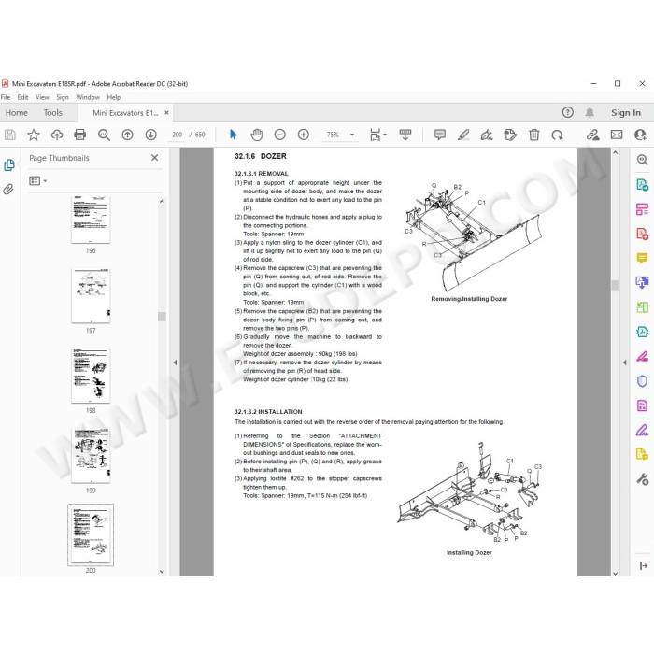This screenshot has width=654, height=654.
Task: Open the Sign menu
Action: coord(63,97)
